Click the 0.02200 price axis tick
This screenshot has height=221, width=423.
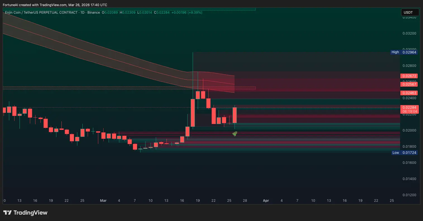point(409,114)
